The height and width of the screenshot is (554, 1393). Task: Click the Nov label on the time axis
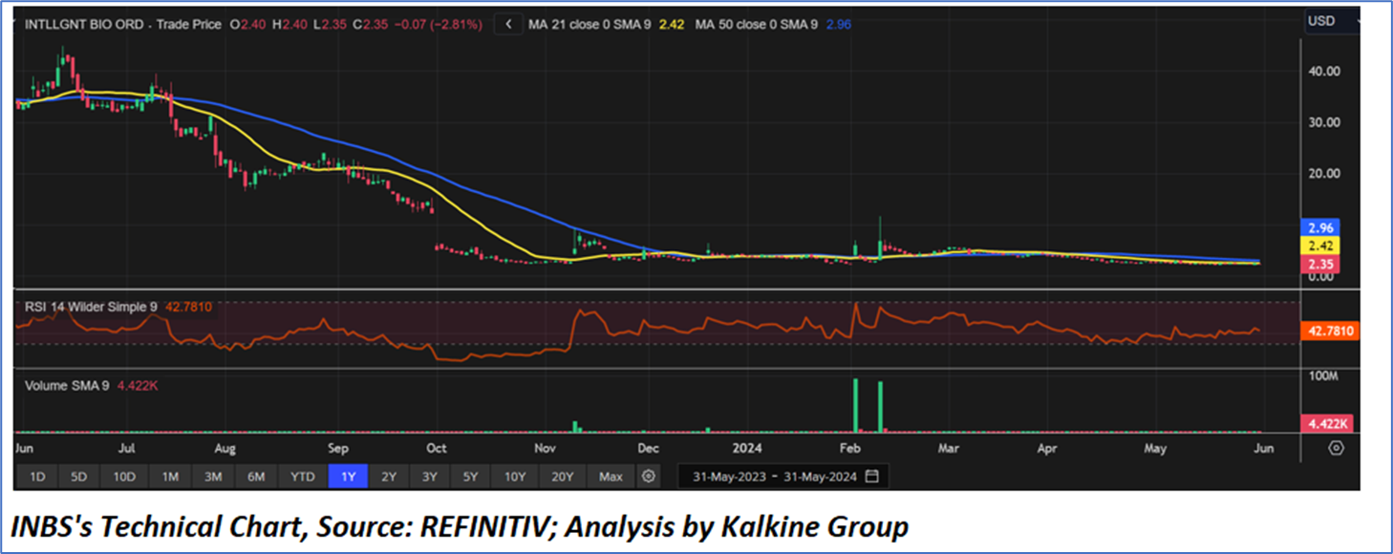coord(545,447)
